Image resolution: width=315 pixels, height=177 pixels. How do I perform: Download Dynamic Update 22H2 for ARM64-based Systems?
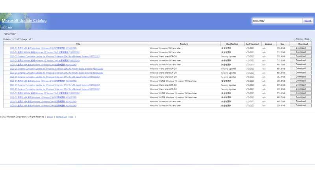pos(300,68)
